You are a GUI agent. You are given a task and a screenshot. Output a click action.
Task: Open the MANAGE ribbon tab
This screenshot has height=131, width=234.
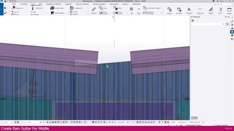click(68, 4)
